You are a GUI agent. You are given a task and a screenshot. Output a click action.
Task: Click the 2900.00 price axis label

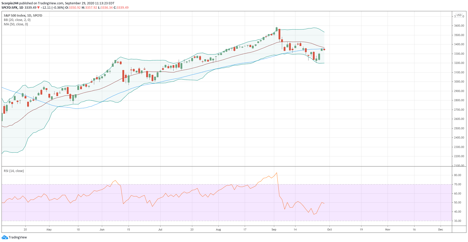click(459, 91)
